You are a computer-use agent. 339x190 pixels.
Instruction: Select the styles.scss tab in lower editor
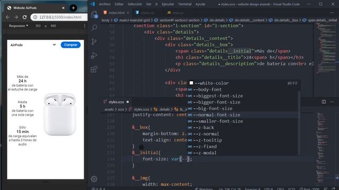[x=117, y=102]
